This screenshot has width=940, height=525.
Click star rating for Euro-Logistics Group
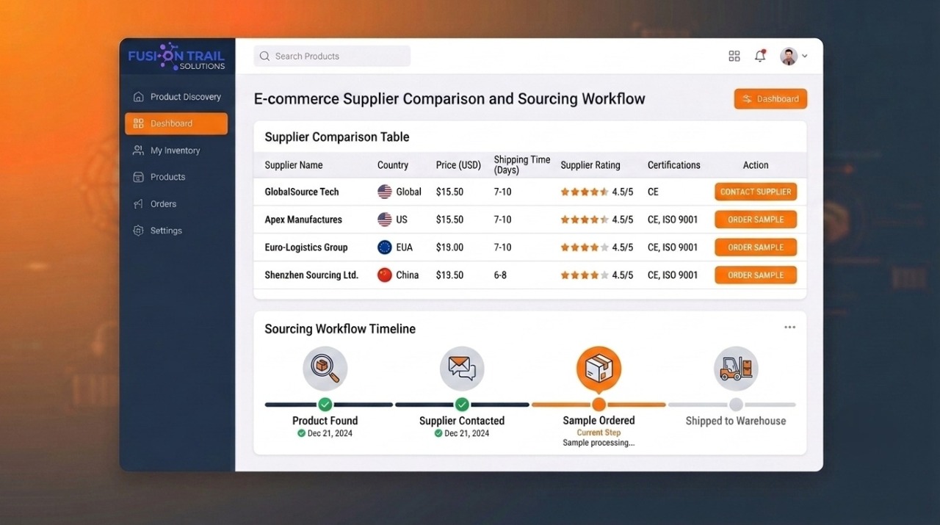(585, 247)
